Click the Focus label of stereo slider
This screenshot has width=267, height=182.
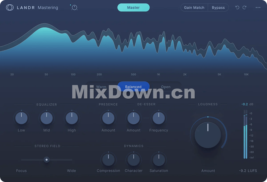[21, 171]
